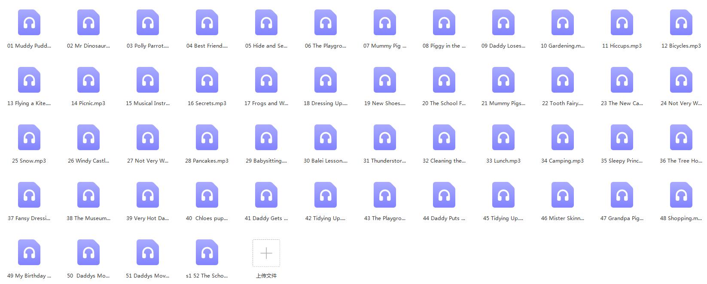Select the 02 Mr Dinosaur audio file icon
Viewport: 707px width, 284px height.
pyautogui.click(x=88, y=22)
